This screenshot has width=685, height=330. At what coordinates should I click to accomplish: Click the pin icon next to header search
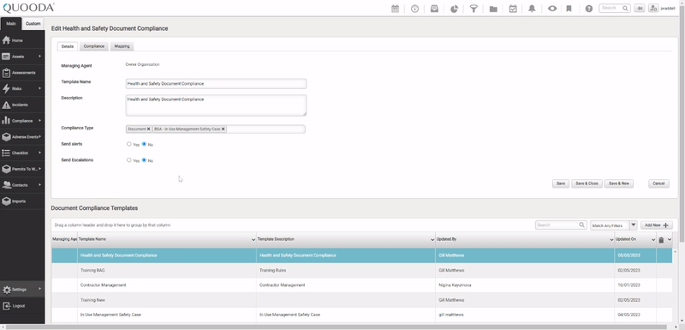639,8
